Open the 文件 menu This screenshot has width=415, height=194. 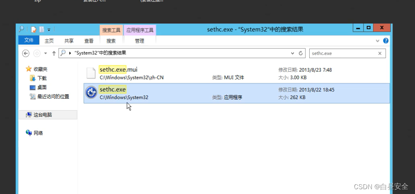point(29,40)
